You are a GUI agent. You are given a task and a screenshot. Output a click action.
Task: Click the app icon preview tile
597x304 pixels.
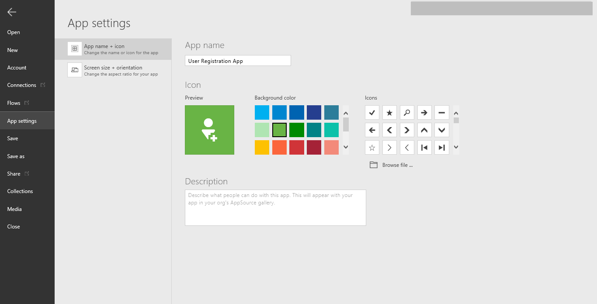tap(209, 130)
